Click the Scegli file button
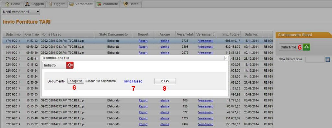 76,81
